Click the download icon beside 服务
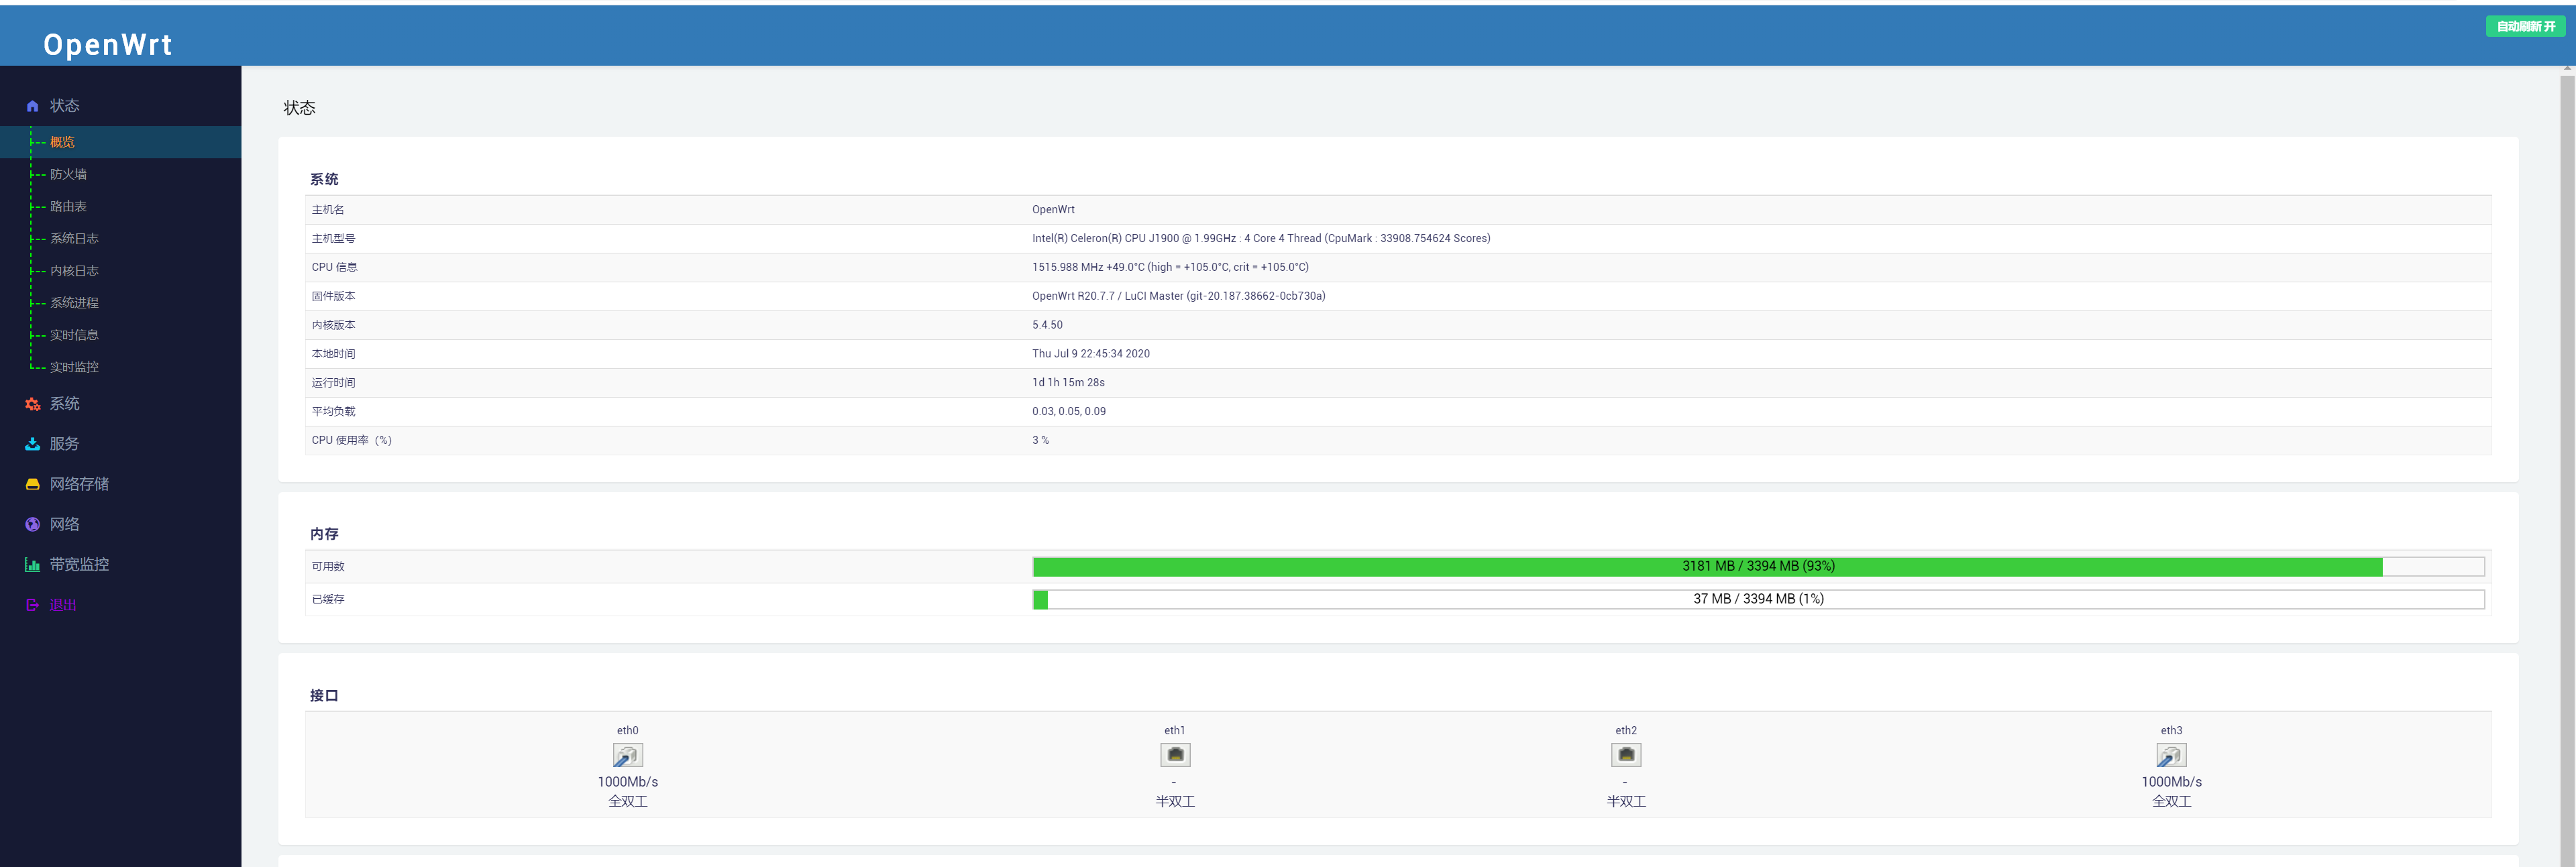The width and height of the screenshot is (2576, 867). coord(32,444)
